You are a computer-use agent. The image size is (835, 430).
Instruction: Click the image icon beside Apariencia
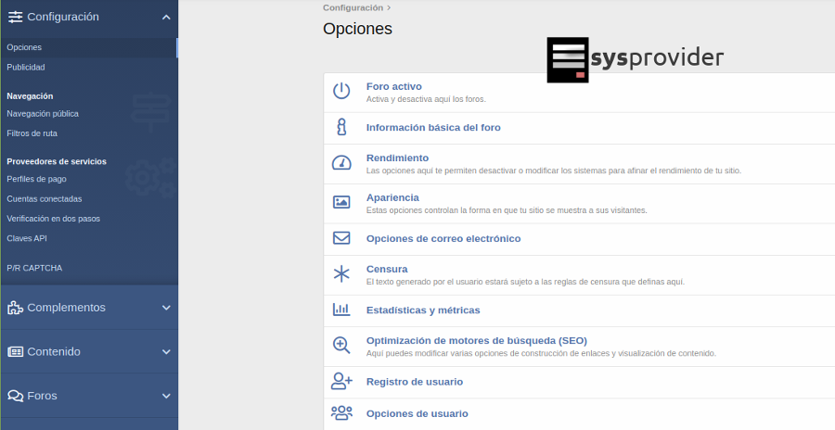click(x=341, y=202)
